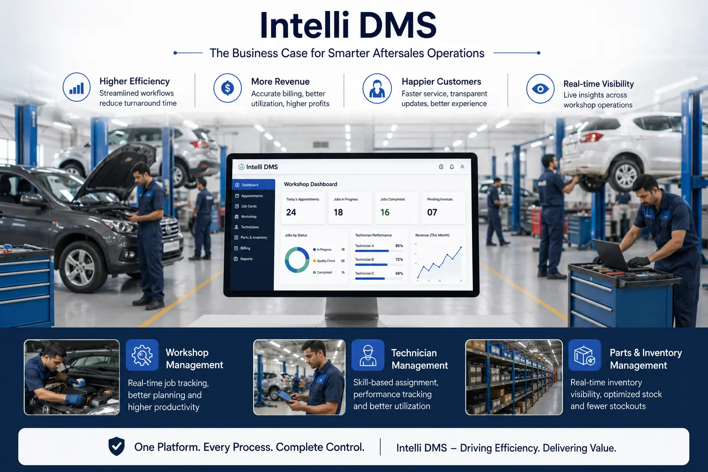
Task: Click the 'Parts & Inventory Management' heading
Action: 646,359
